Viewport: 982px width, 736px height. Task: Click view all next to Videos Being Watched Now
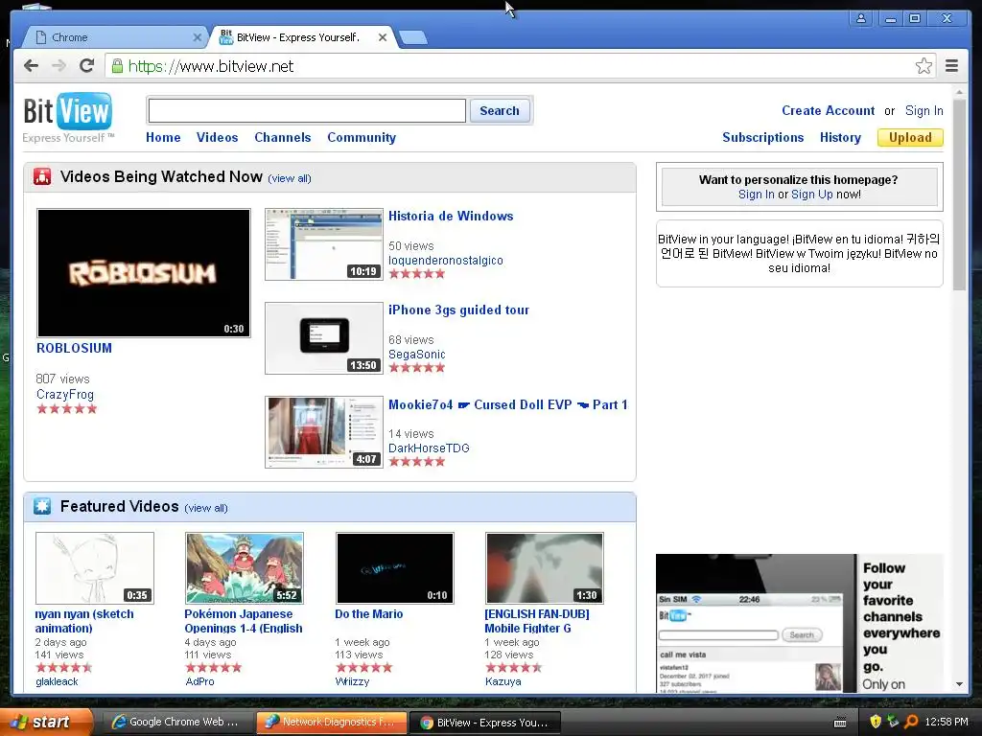coord(290,178)
